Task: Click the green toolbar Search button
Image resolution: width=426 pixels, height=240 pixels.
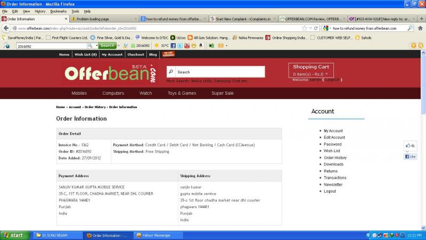Action: [108, 46]
